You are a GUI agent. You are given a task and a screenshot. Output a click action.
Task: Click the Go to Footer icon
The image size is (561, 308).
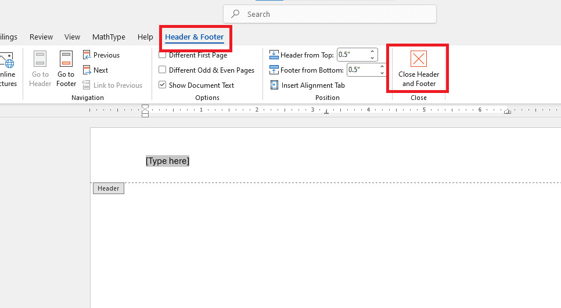tap(66, 59)
